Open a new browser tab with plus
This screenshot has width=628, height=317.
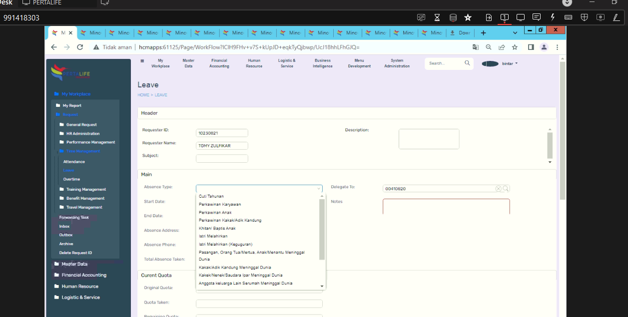[x=483, y=33]
